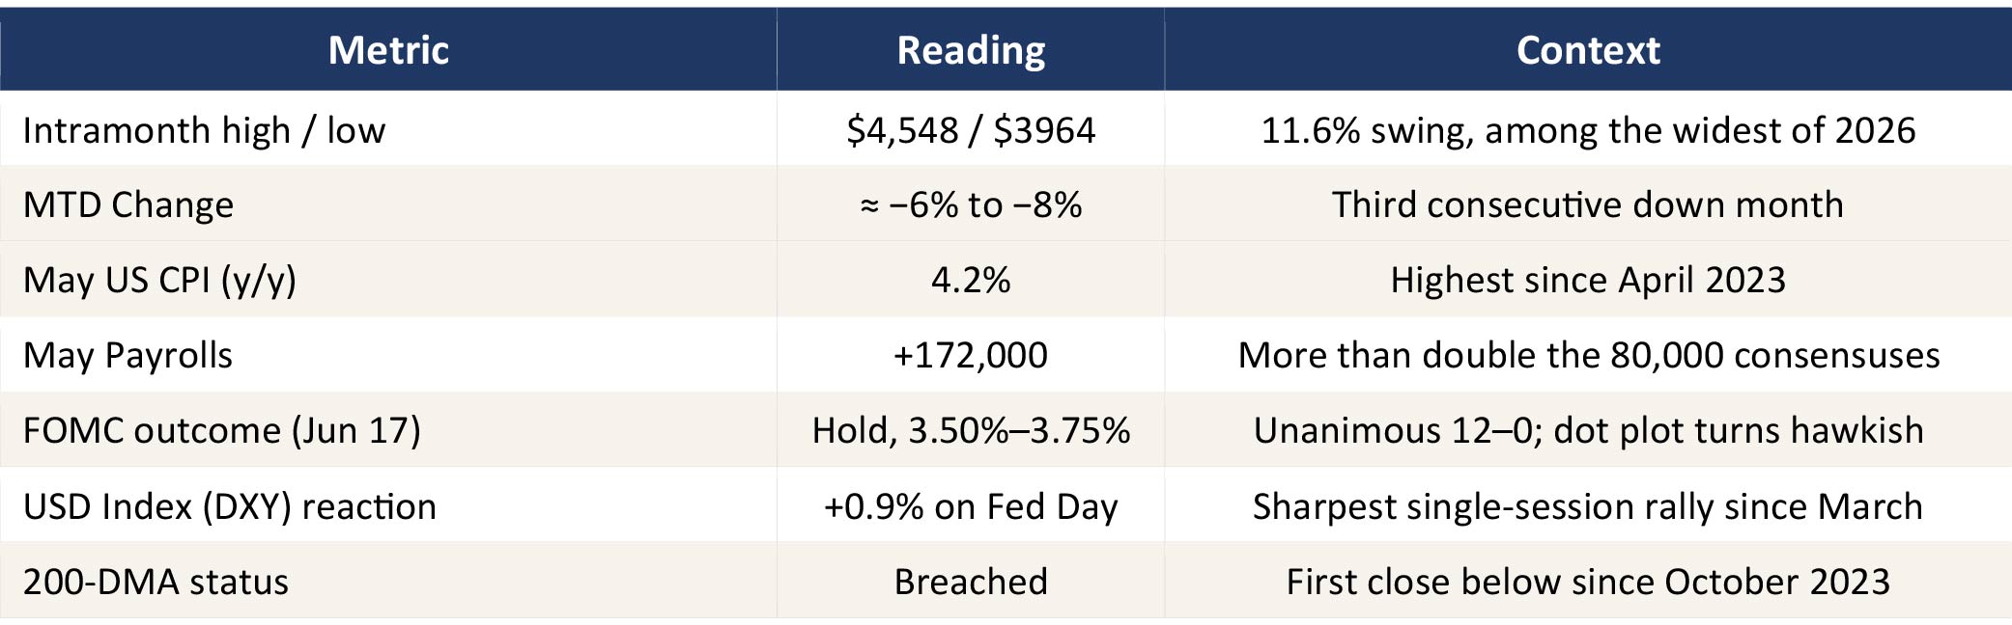Select Third consecutive down month cell
Image resolution: width=2012 pixels, height=625 pixels.
1588,204
